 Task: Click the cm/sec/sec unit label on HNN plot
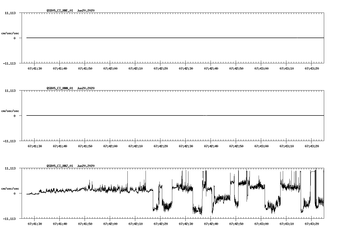pos(10,111)
